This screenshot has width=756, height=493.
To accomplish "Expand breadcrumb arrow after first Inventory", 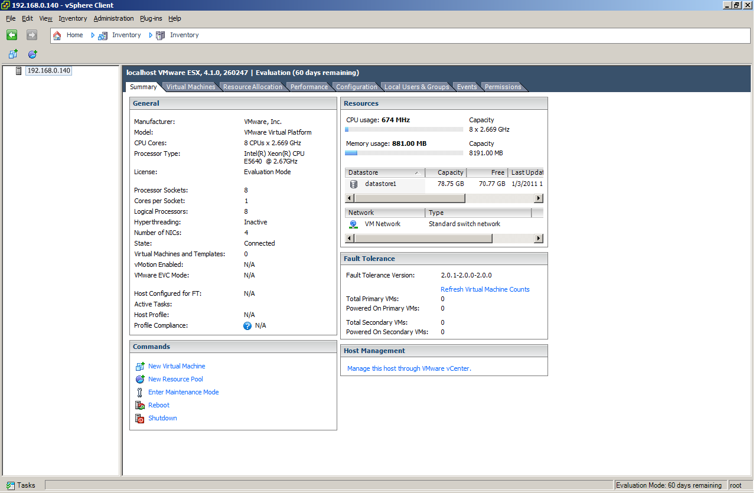I will click(x=151, y=35).
